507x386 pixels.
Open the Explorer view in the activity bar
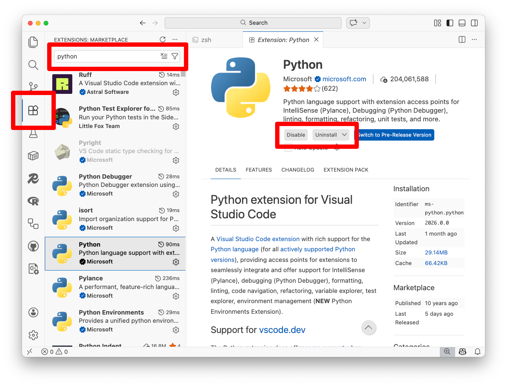pos(33,42)
